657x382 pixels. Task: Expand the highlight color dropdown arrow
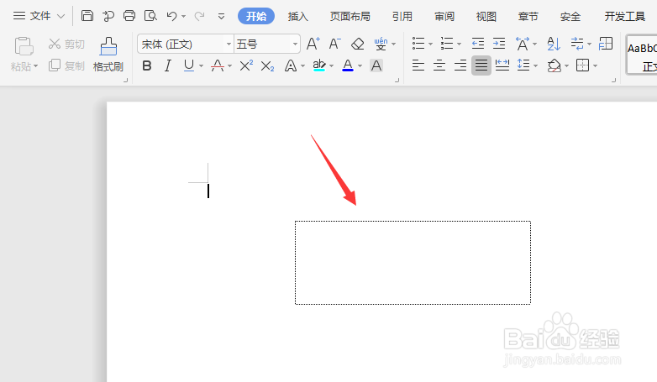point(331,66)
